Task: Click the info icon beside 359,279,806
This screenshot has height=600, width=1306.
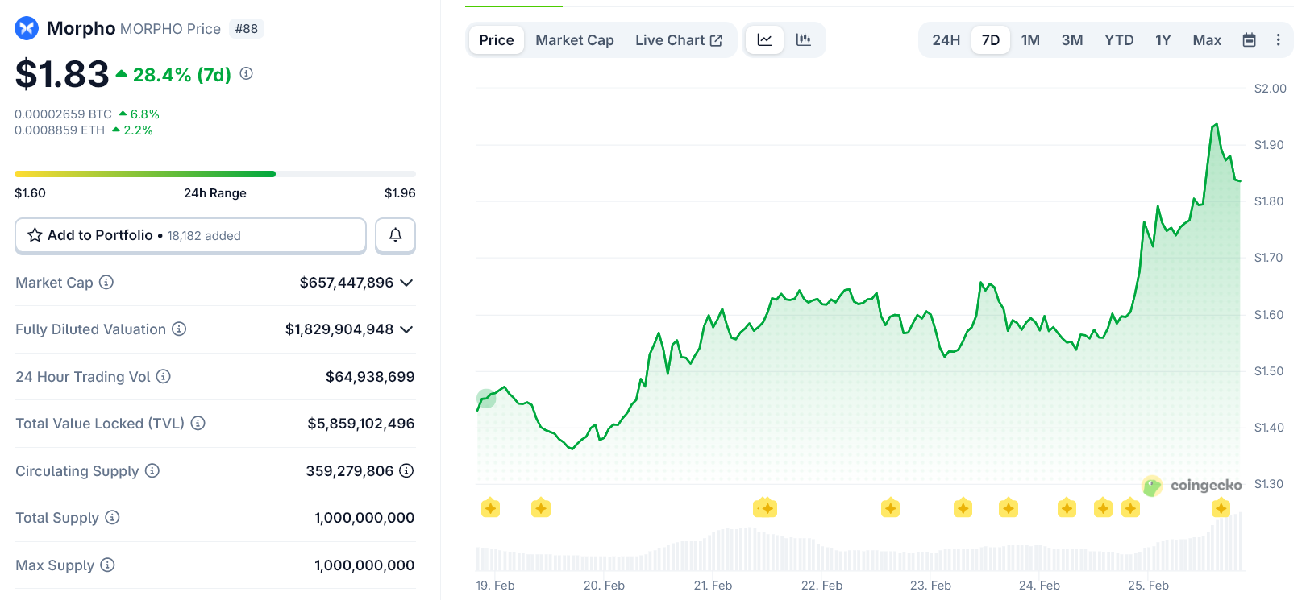Action: click(406, 470)
